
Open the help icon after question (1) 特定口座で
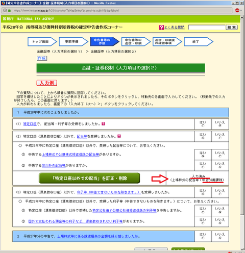(x=103, y=124)
